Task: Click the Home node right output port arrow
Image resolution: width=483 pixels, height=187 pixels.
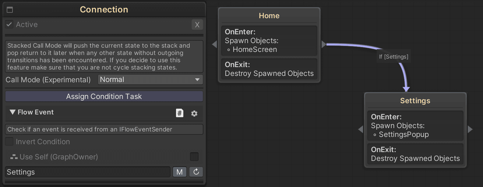Action: click(x=324, y=44)
